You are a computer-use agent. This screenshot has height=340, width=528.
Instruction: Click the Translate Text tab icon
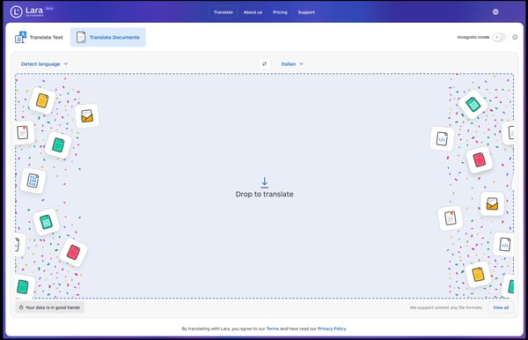20,37
